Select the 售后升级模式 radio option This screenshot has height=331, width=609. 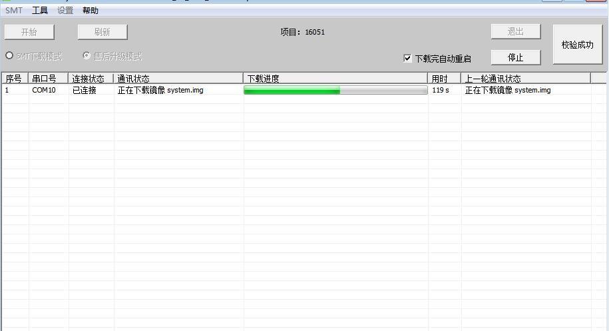[x=87, y=56]
